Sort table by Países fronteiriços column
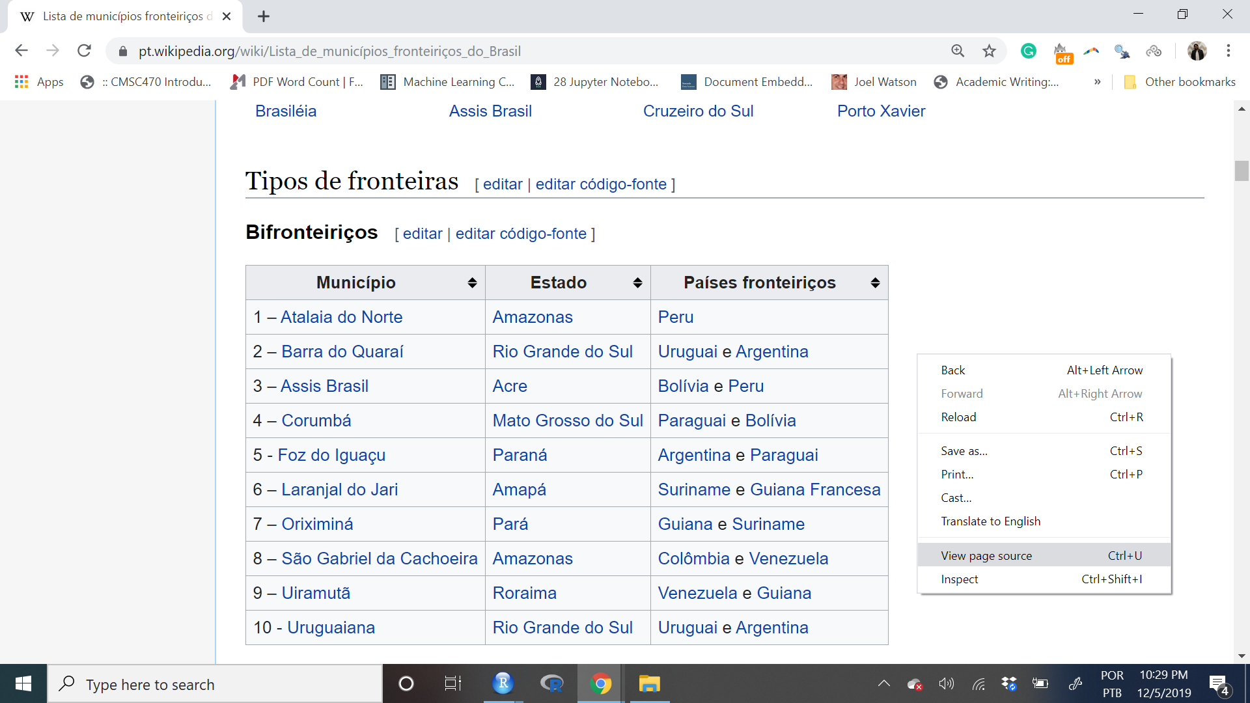The width and height of the screenshot is (1250, 703). click(875, 283)
